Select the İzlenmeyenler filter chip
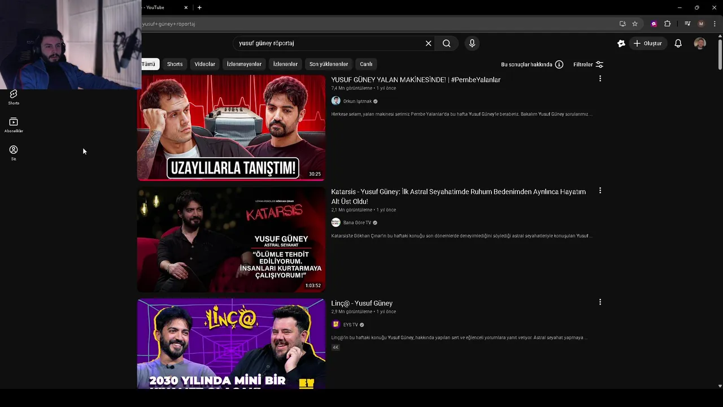Image resolution: width=723 pixels, height=407 pixels. [244, 64]
